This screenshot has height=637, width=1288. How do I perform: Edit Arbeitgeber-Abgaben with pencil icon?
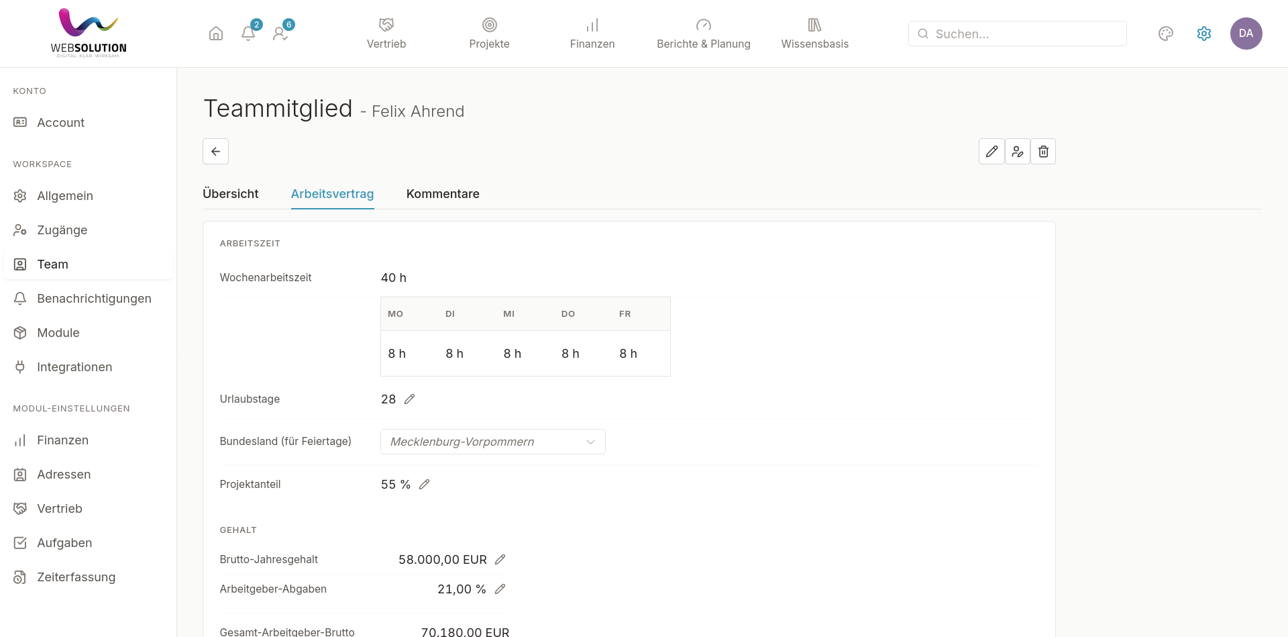click(x=500, y=589)
